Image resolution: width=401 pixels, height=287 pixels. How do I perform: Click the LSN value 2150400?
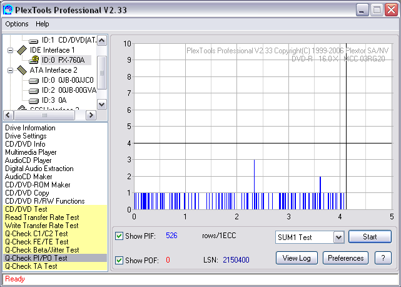[236, 260]
